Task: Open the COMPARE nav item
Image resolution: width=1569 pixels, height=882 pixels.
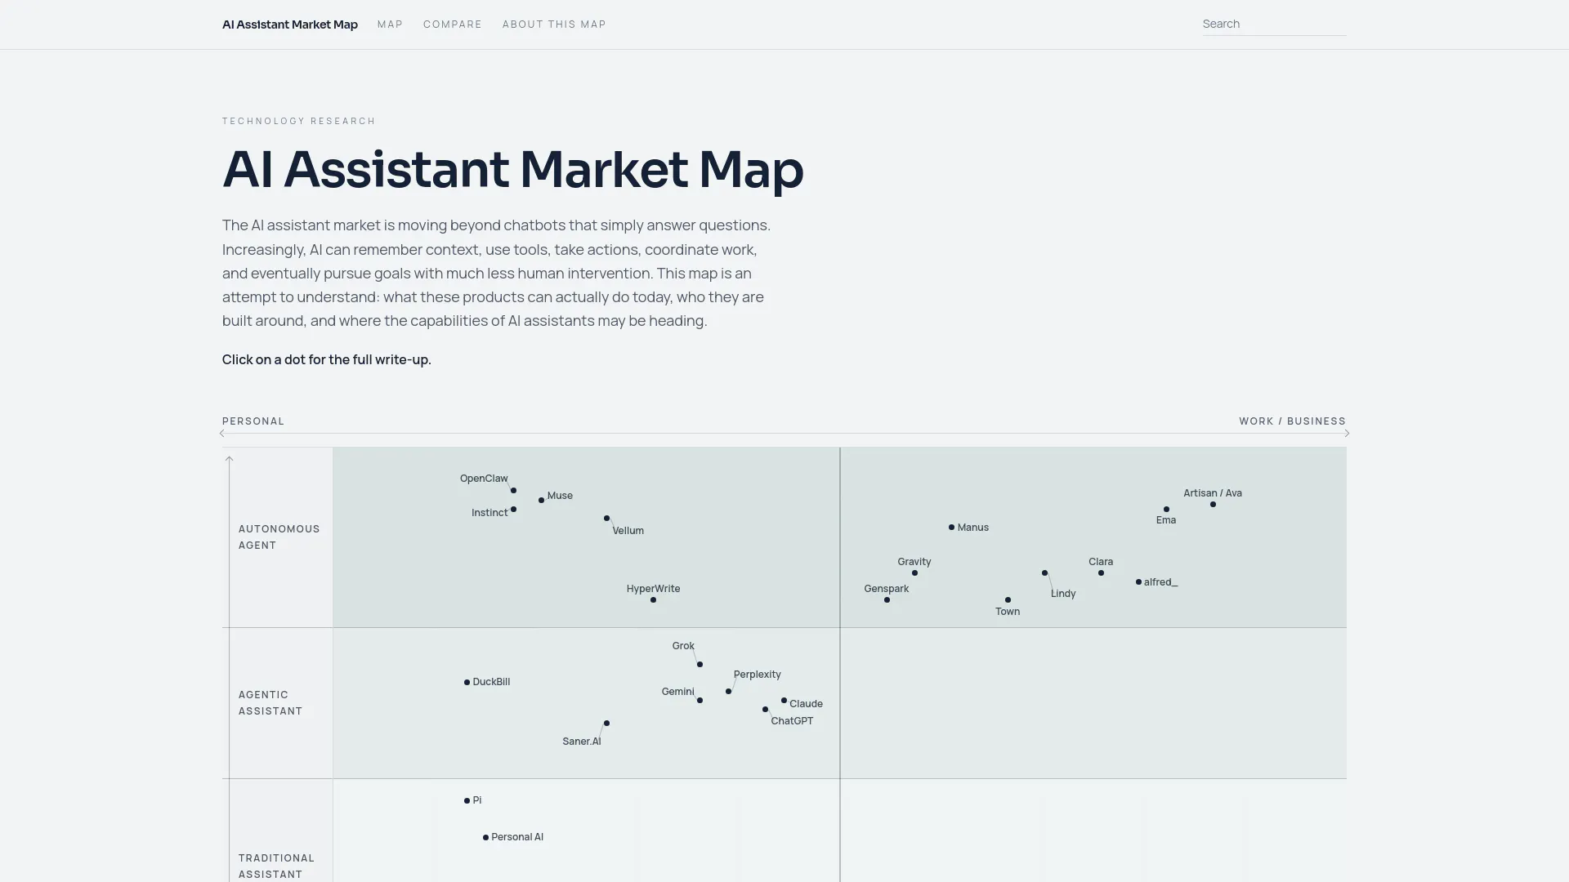Action: coord(453,24)
